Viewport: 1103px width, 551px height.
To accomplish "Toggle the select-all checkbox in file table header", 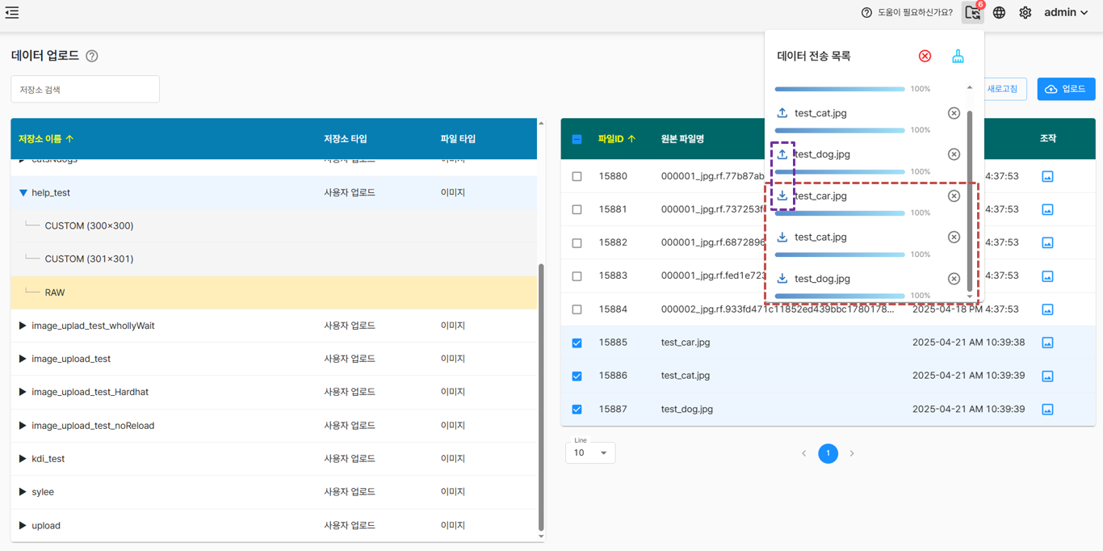I will coord(577,139).
